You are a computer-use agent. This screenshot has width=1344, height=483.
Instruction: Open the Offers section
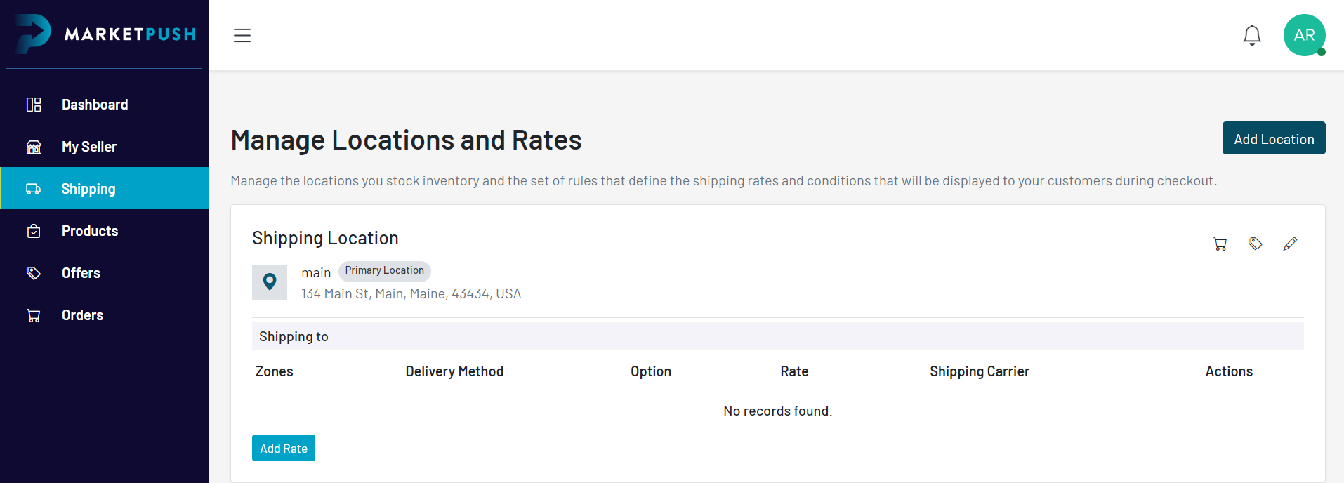click(x=81, y=273)
